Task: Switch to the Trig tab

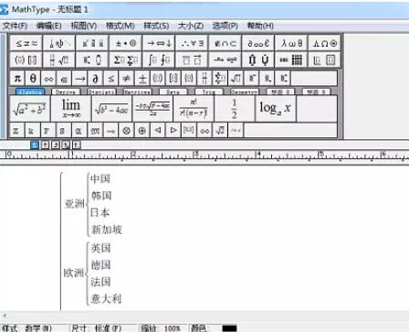Action: pos(209,91)
